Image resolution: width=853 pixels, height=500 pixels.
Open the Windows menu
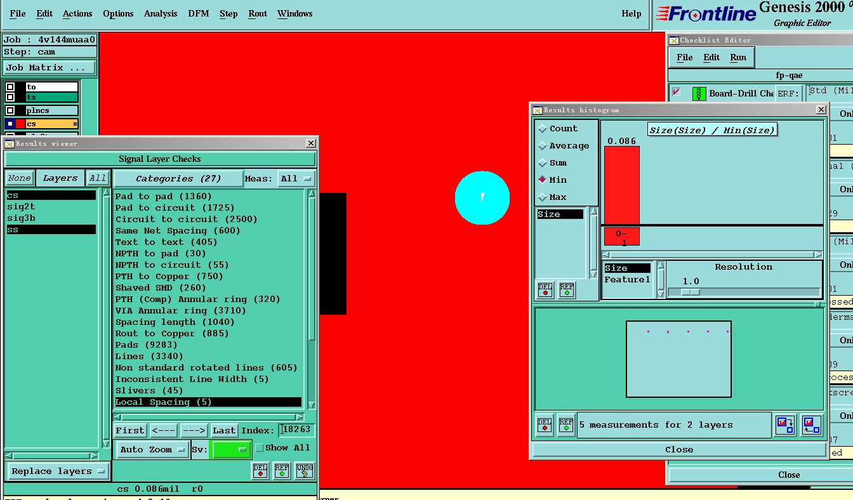(x=295, y=13)
